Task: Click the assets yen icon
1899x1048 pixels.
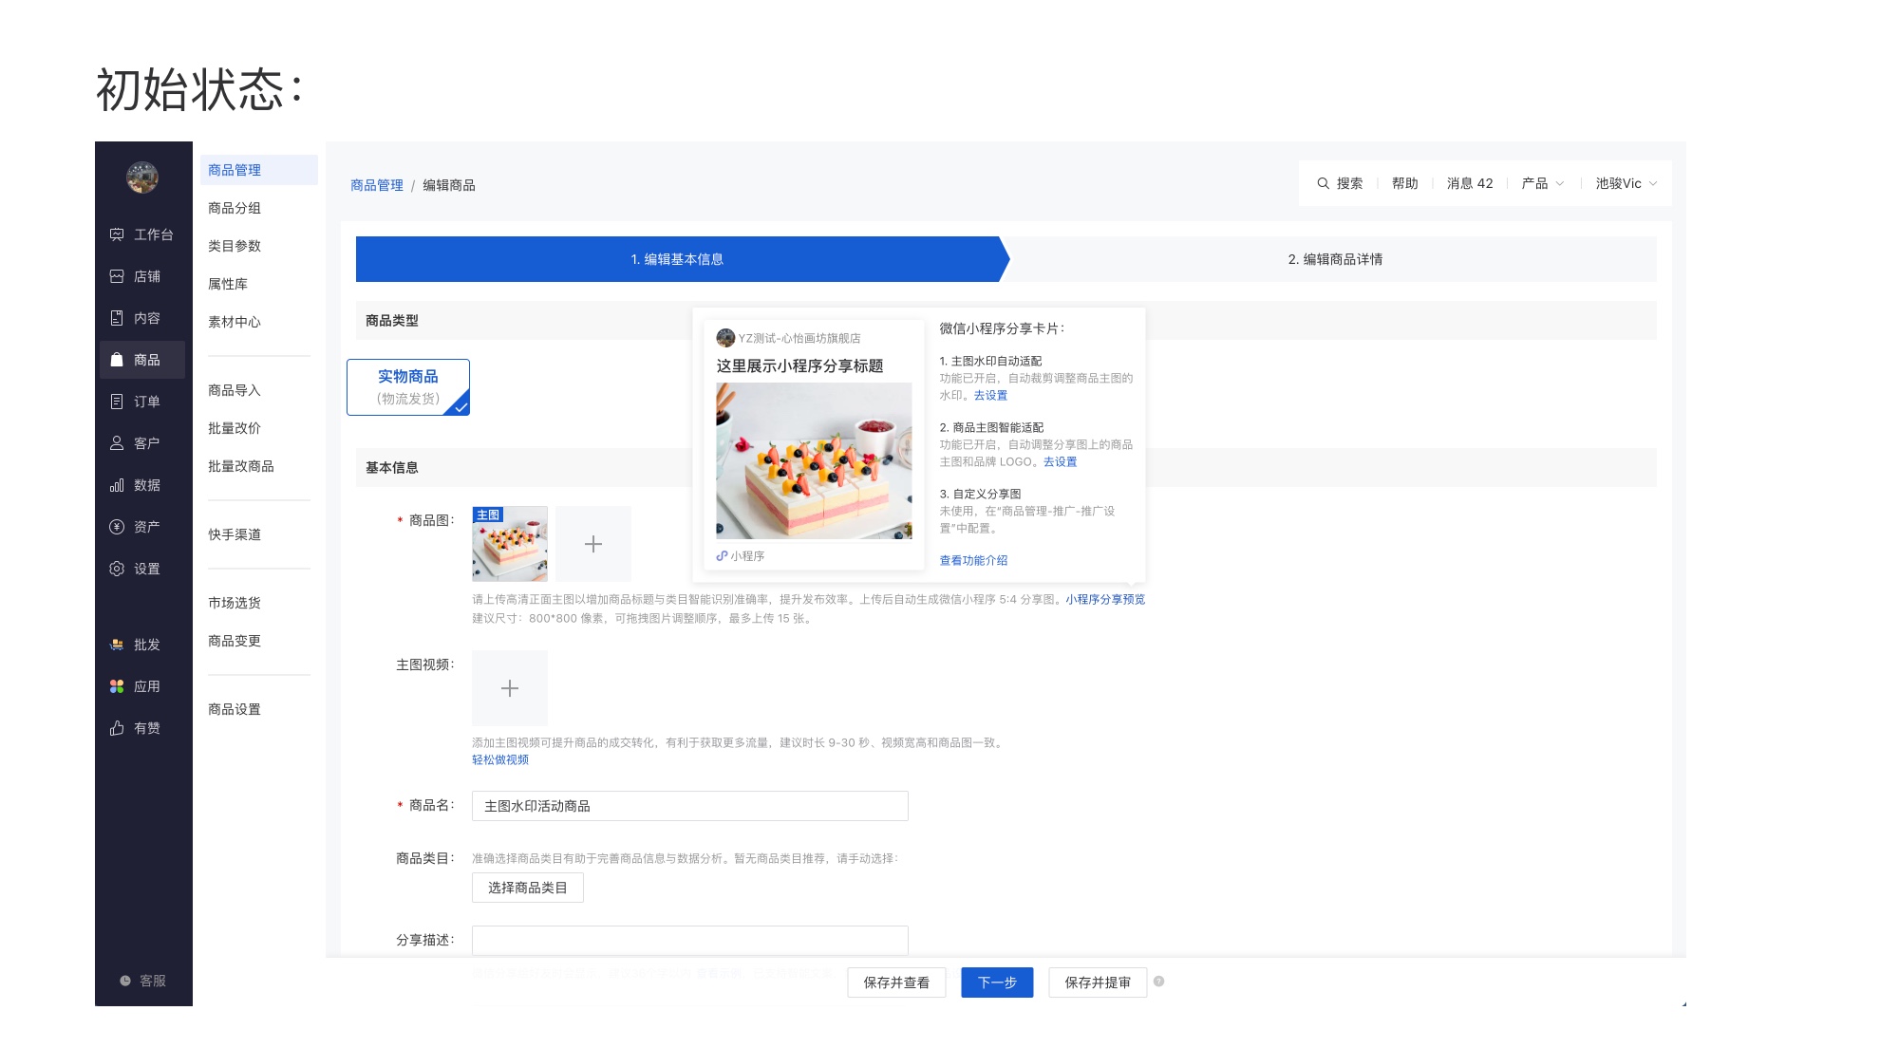Action: [x=117, y=527]
